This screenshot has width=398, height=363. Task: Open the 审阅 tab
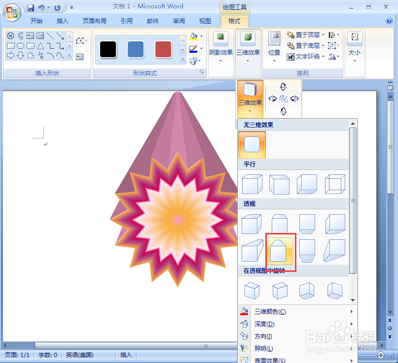(x=179, y=21)
